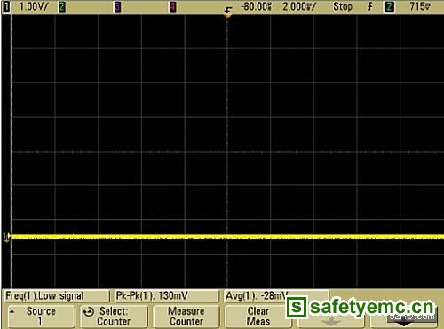The image size is (444, 329).
Task: Click the Clear Meas softkey
Action: [258, 317]
